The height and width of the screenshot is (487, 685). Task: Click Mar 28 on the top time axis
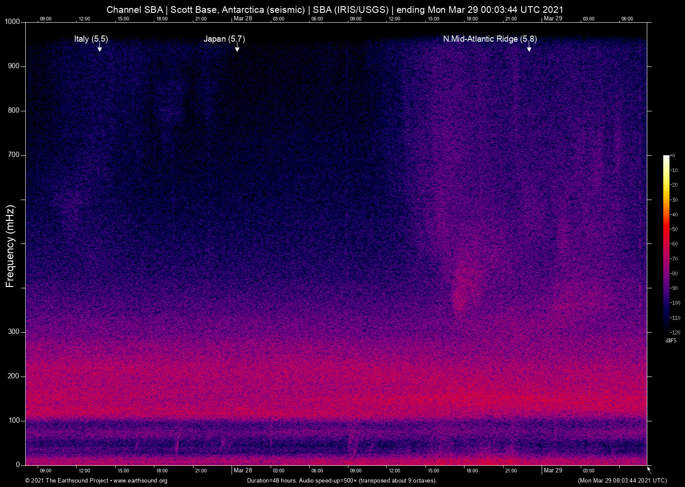(243, 19)
